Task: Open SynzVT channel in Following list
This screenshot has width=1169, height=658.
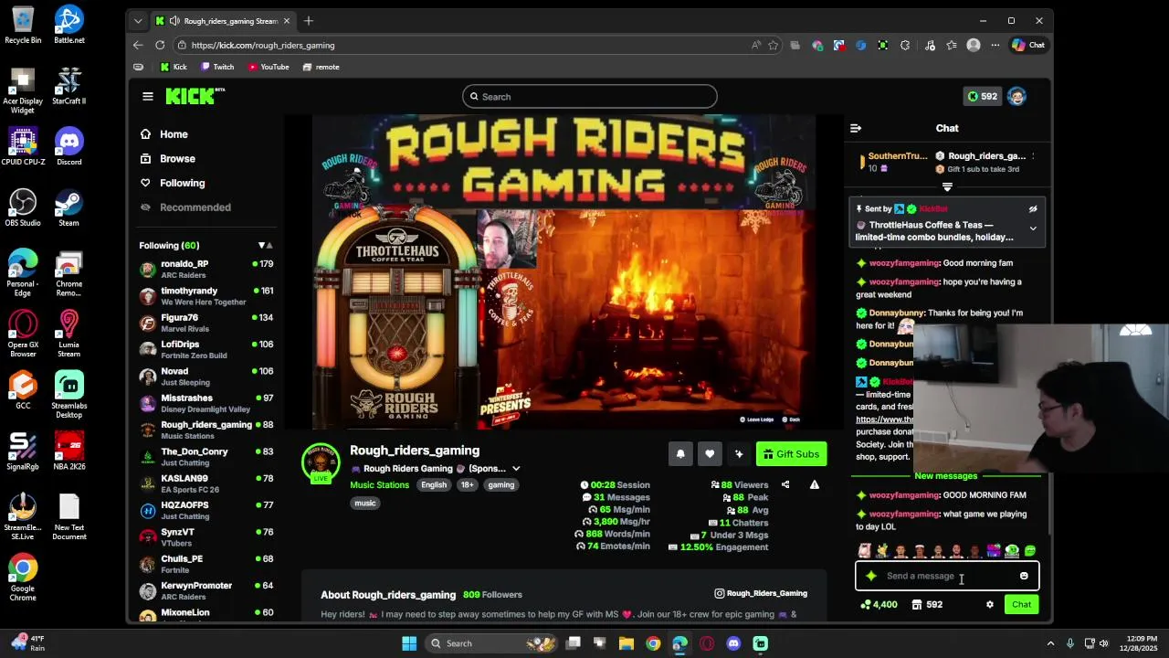Action: [x=206, y=536]
